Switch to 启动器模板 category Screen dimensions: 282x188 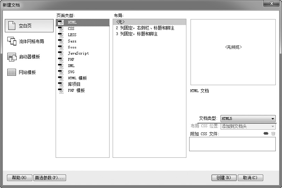pos(24,57)
